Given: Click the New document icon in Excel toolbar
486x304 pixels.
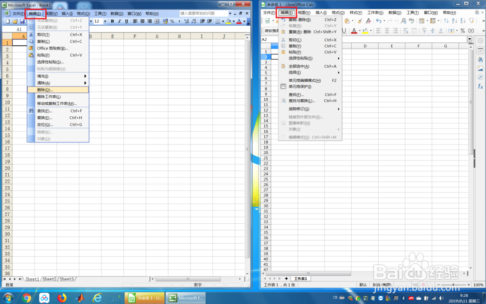Looking at the screenshot, I should pos(8,21).
